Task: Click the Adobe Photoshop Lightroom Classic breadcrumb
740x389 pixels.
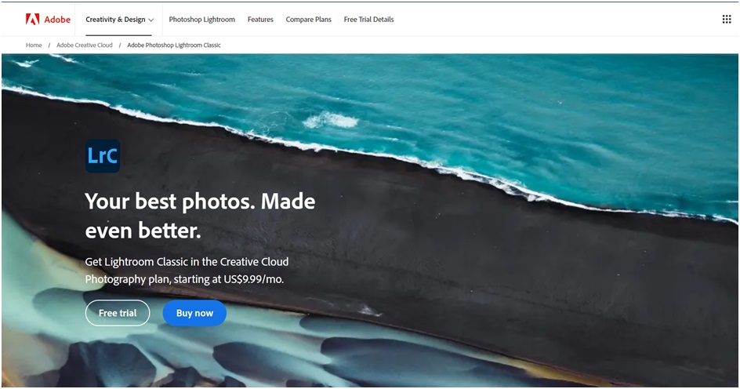Action: pyautogui.click(x=174, y=45)
